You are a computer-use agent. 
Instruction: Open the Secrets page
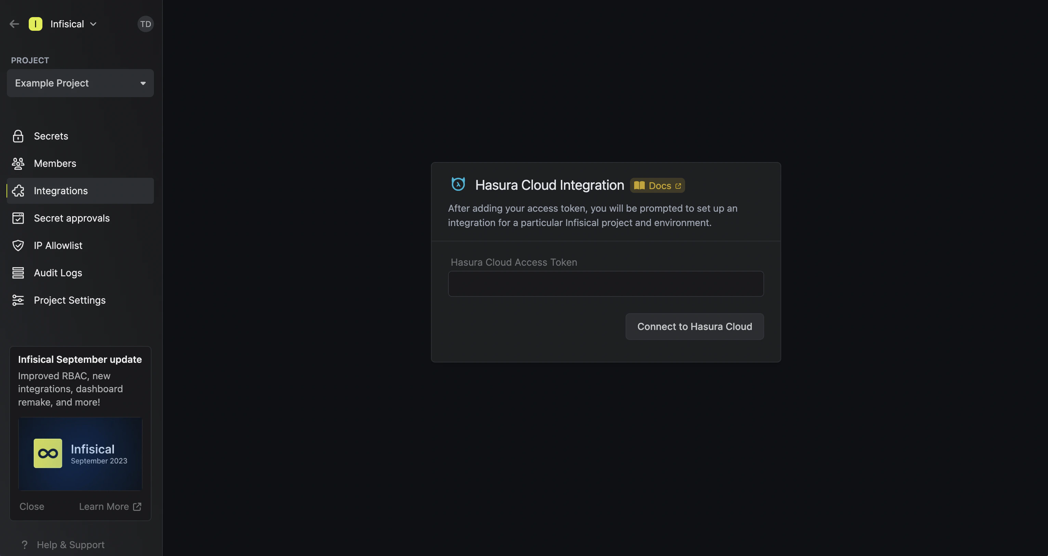[80, 136]
